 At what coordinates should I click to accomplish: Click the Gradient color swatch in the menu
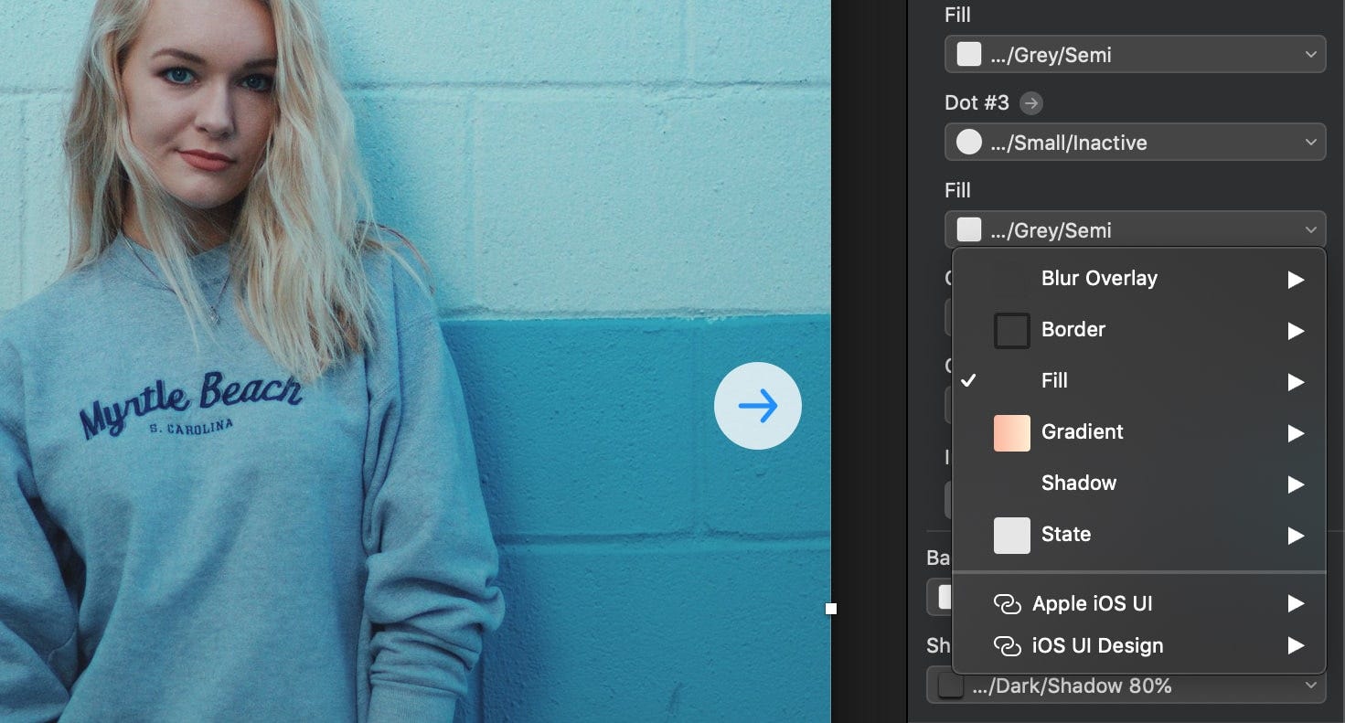click(x=1012, y=432)
